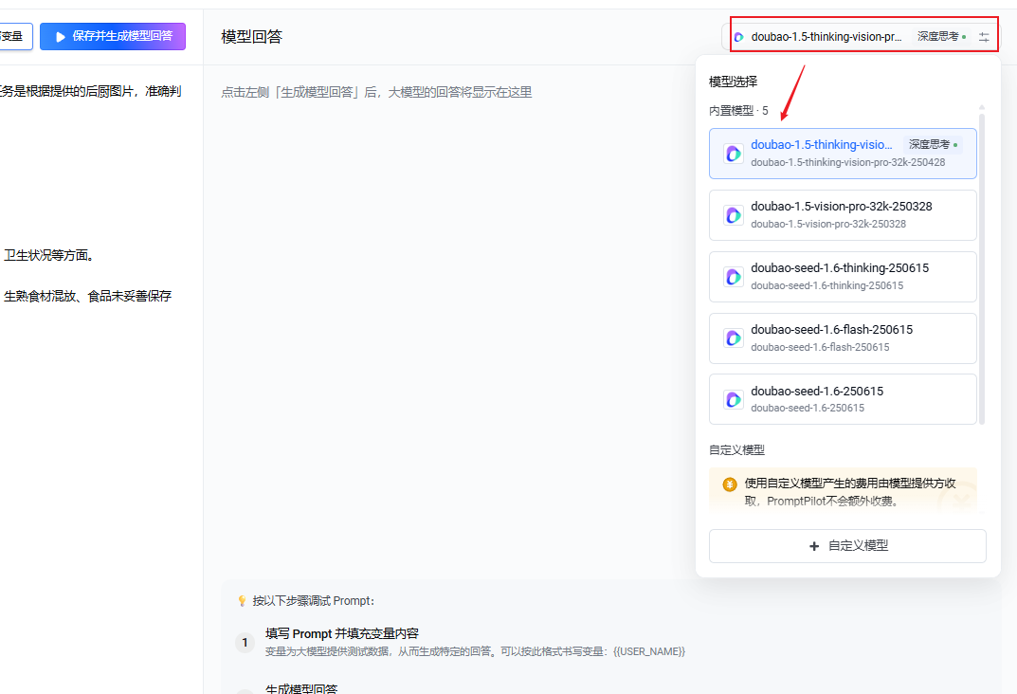Click the 生成模型回答 step title
The image size is (1017, 694).
[301, 689]
